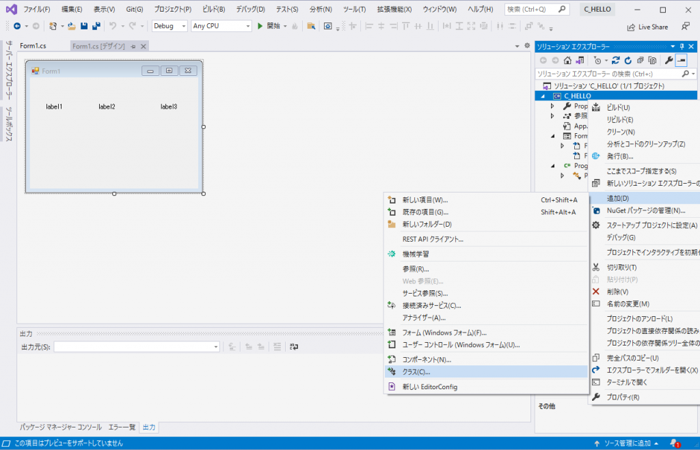Screen dimensions: 700x450
Task: Toggle the pin on Form1.cs design tab
Action: (x=133, y=46)
